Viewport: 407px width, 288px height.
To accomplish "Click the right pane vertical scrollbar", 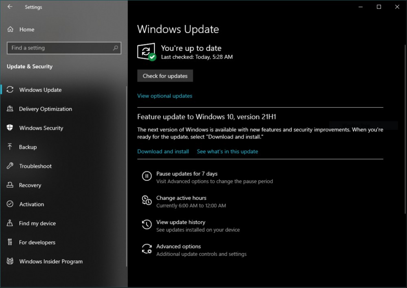I will [405, 129].
